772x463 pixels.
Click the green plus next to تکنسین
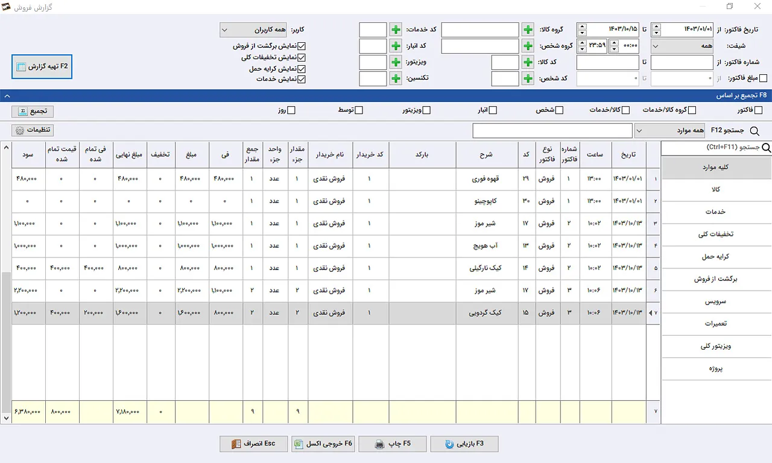click(x=396, y=78)
